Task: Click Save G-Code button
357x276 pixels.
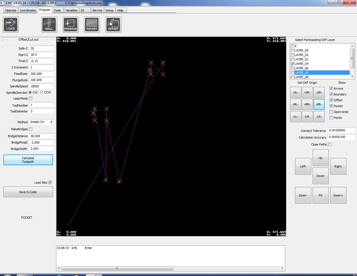Action: 28,192
